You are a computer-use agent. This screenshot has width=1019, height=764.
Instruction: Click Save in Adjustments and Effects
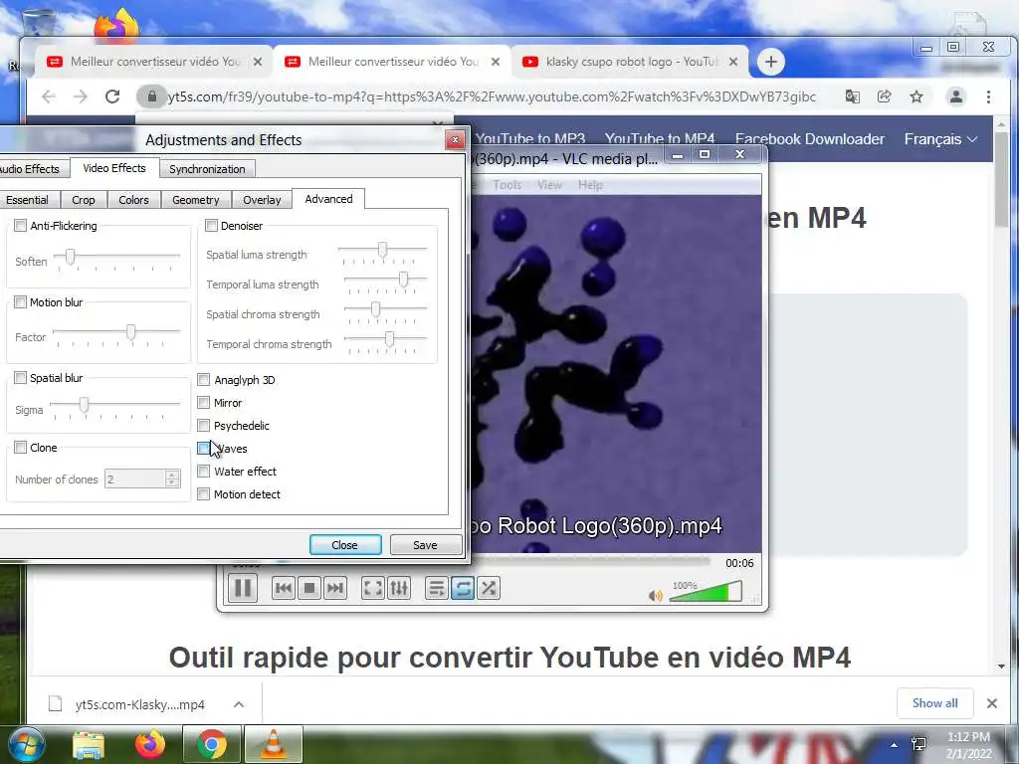[426, 545]
